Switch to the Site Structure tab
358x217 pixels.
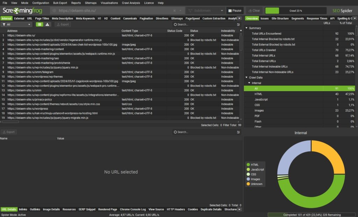click(280, 19)
